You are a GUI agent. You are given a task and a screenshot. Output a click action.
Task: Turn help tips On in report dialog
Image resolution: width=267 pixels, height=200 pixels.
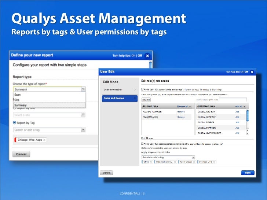coord(133,56)
